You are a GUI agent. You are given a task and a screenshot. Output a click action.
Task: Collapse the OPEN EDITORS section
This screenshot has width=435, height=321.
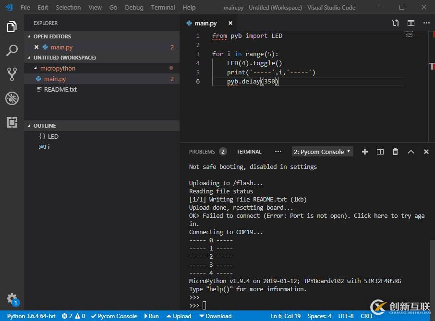pos(53,36)
